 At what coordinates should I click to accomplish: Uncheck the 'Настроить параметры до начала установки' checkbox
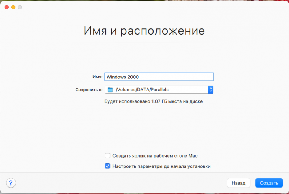click(107, 166)
